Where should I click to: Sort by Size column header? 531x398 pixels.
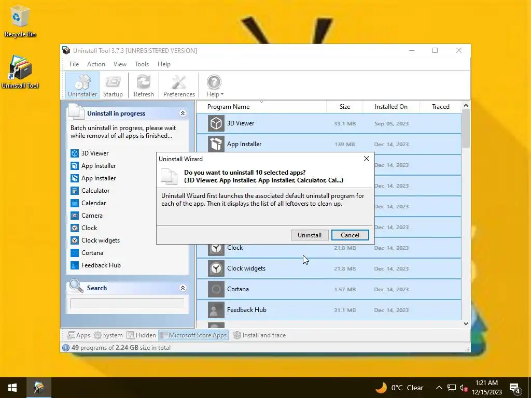345,107
